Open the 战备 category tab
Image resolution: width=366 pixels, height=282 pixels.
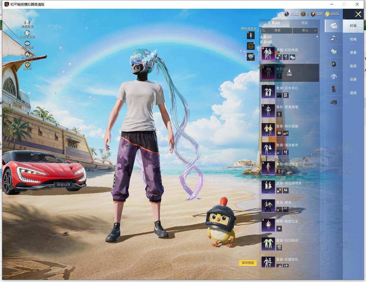[353, 79]
